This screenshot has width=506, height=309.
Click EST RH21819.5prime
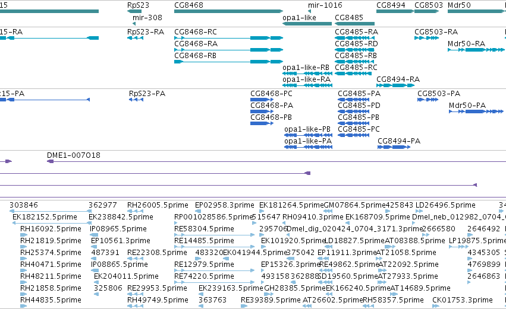51,241
